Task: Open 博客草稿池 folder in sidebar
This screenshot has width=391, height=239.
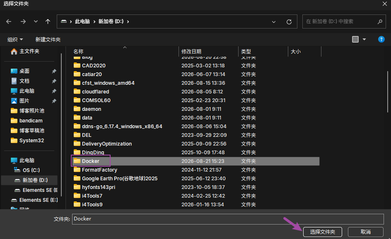Action: tap(32, 131)
